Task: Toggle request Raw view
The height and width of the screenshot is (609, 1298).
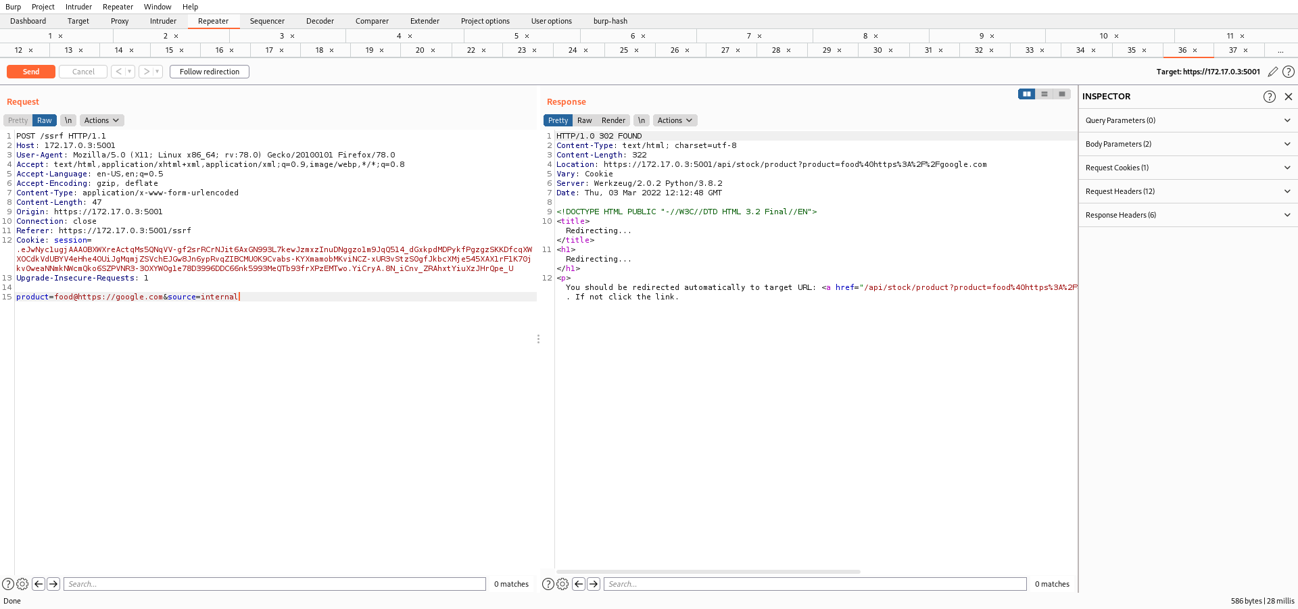Action: point(45,120)
